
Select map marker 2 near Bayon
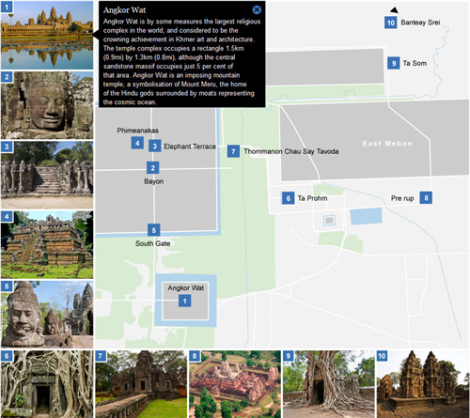pyautogui.click(x=153, y=168)
